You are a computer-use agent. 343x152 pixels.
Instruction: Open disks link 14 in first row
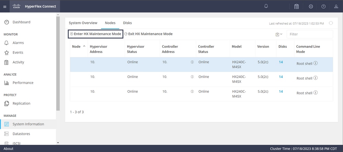(x=281, y=62)
